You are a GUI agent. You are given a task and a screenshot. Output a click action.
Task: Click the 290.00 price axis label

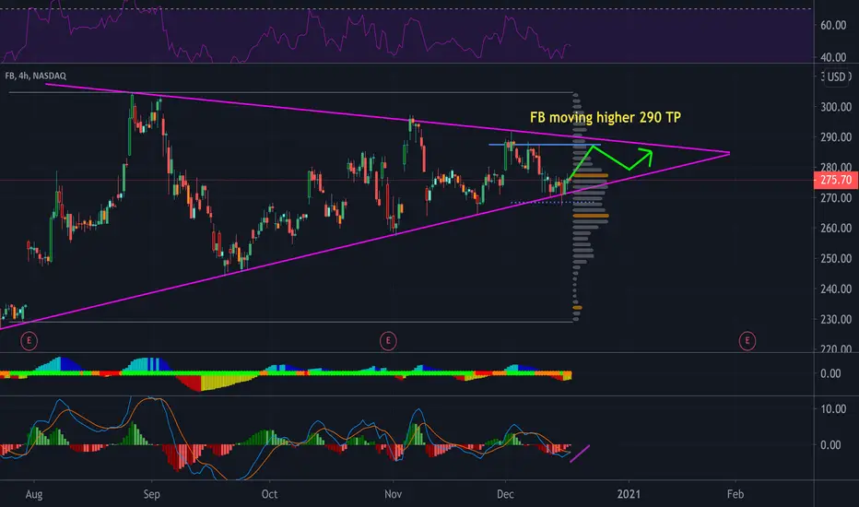pyautogui.click(x=835, y=137)
